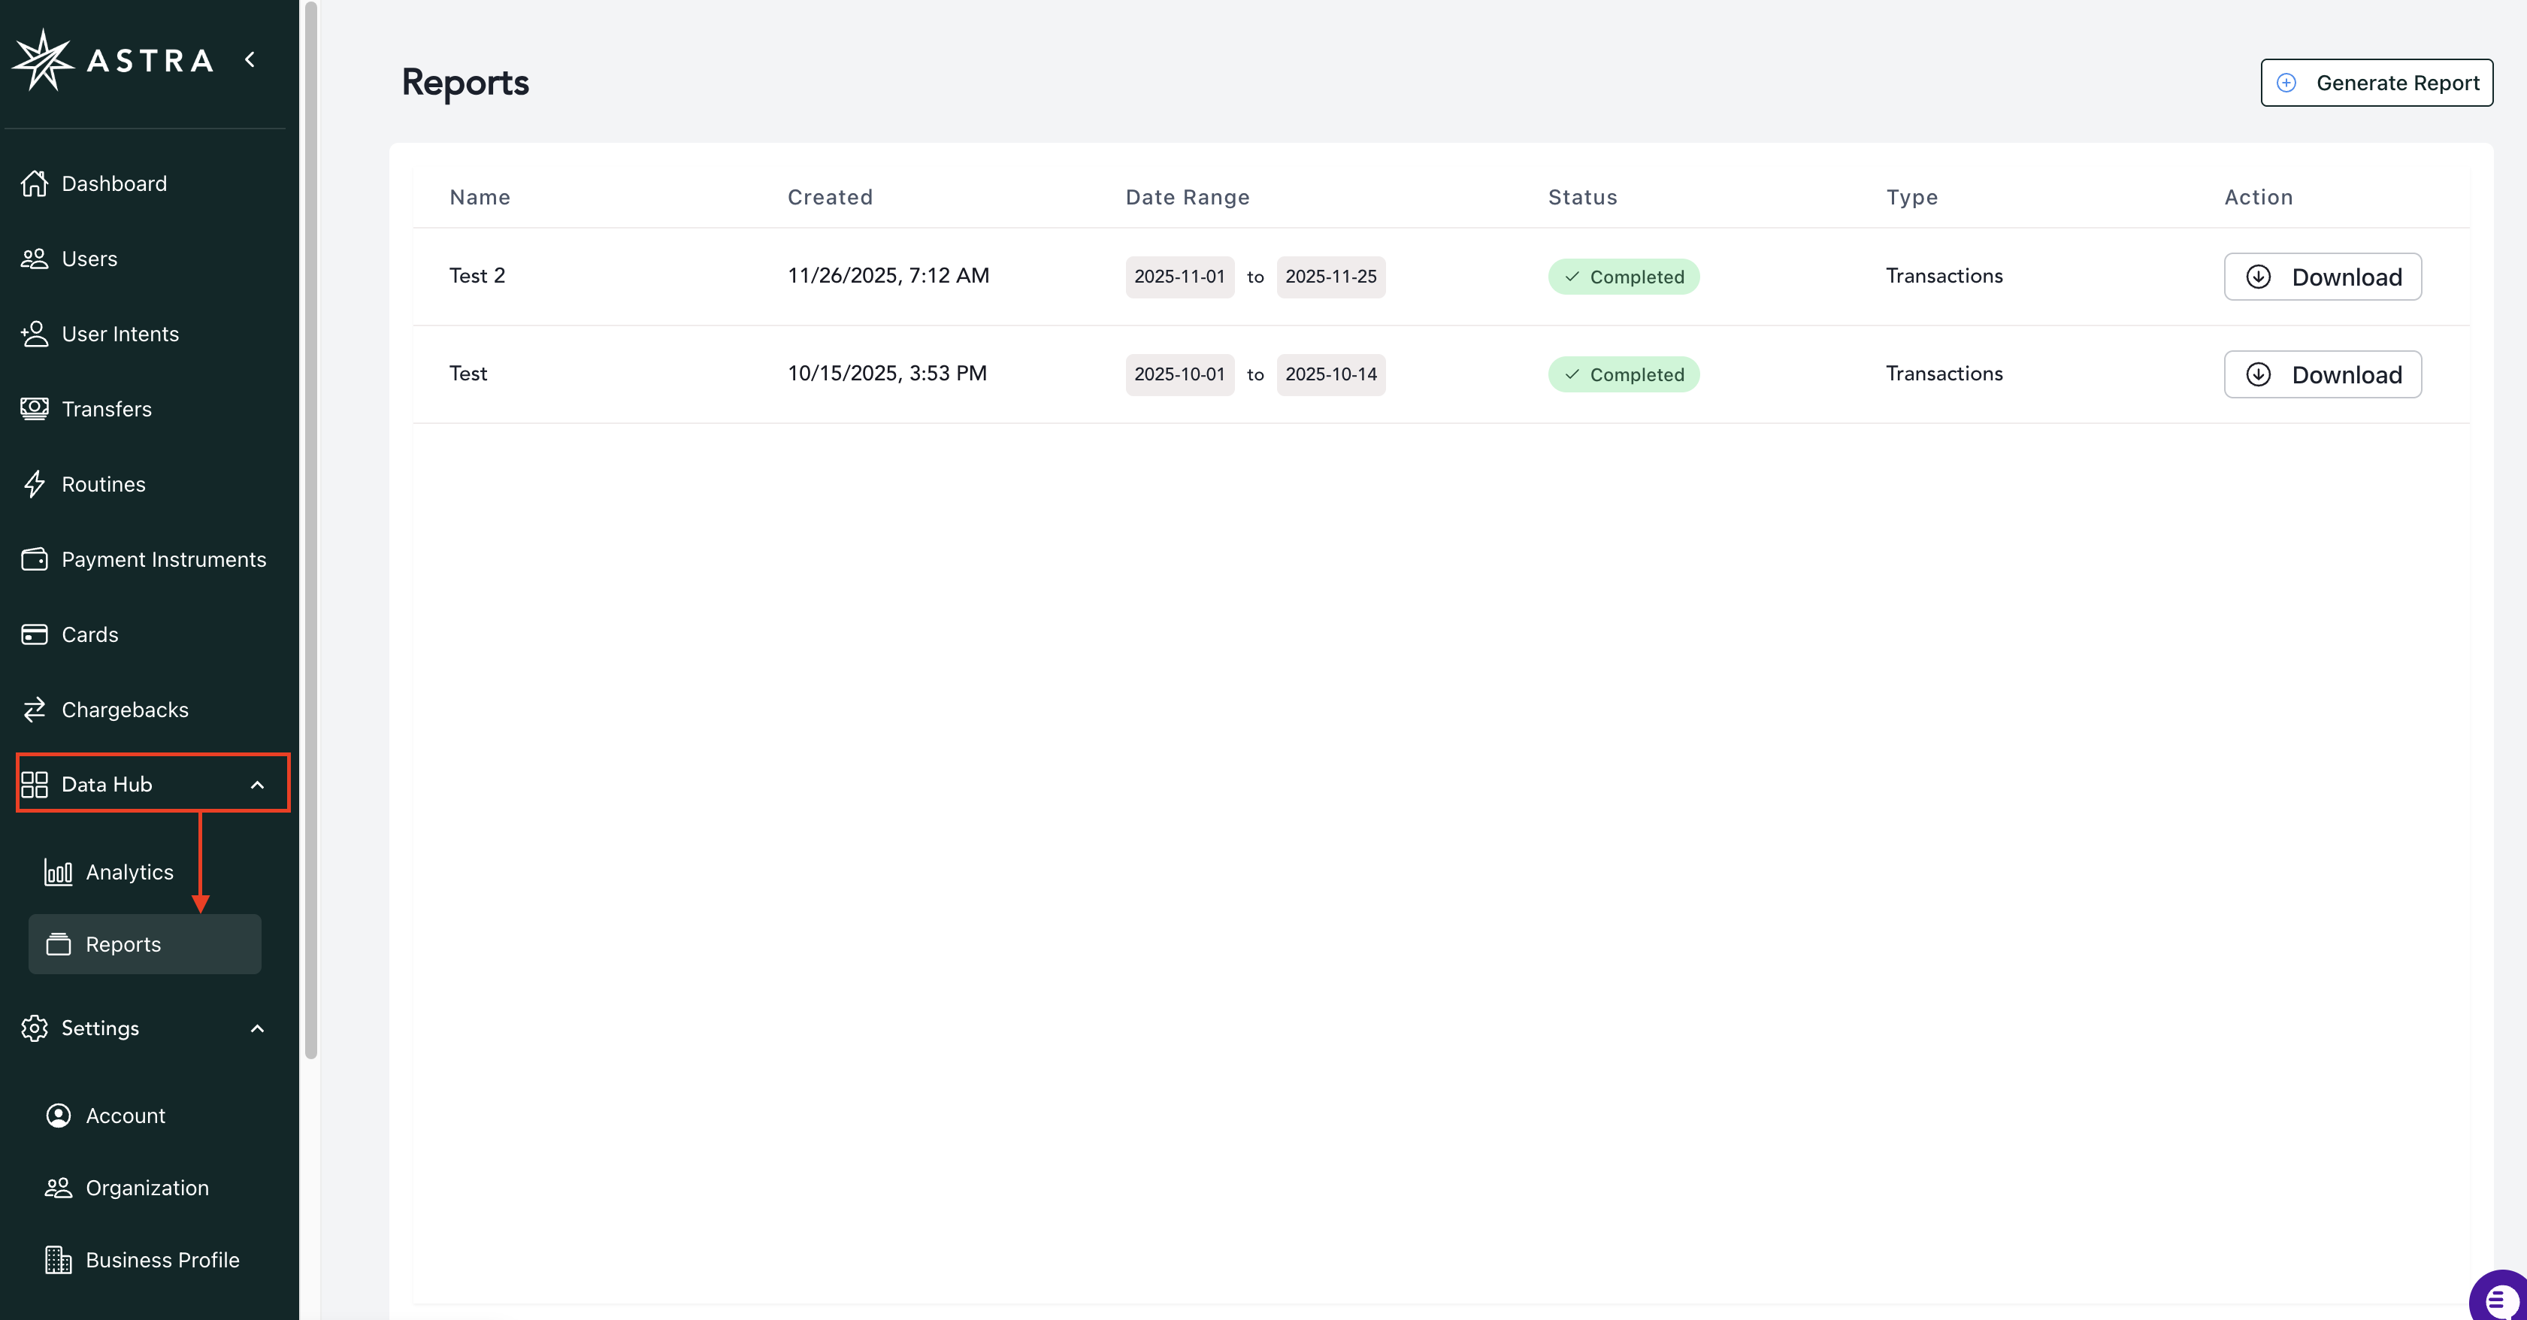This screenshot has height=1320, width=2527.
Task: Click the Payment Instruments wallet icon
Action: click(35, 559)
